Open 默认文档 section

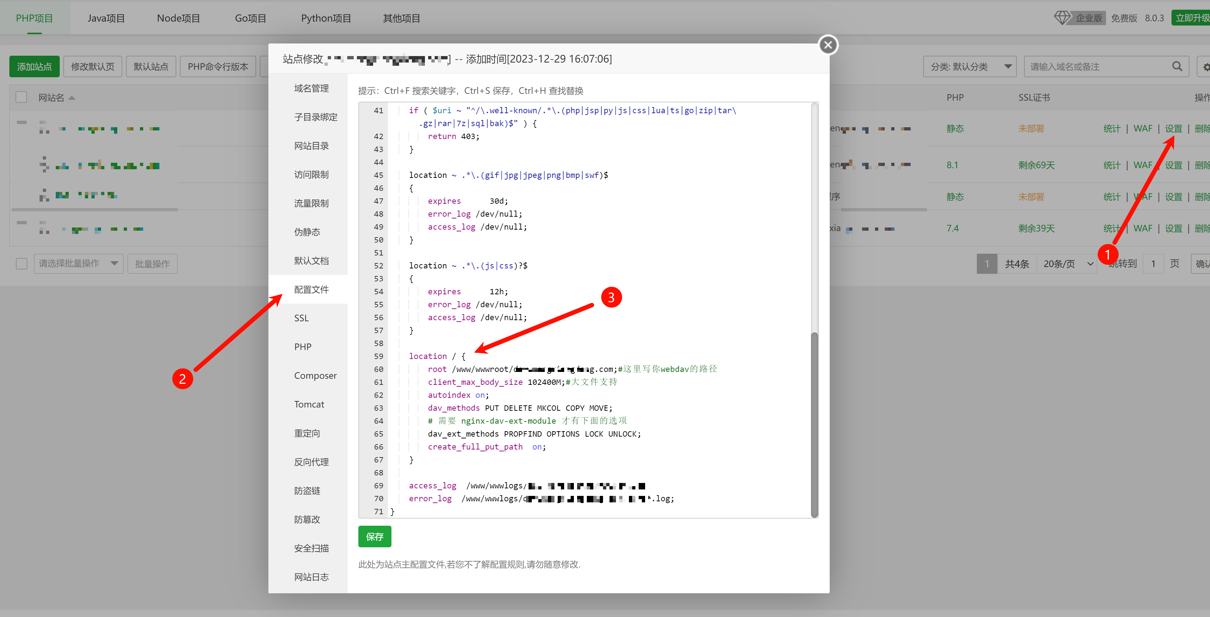tap(311, 261)
